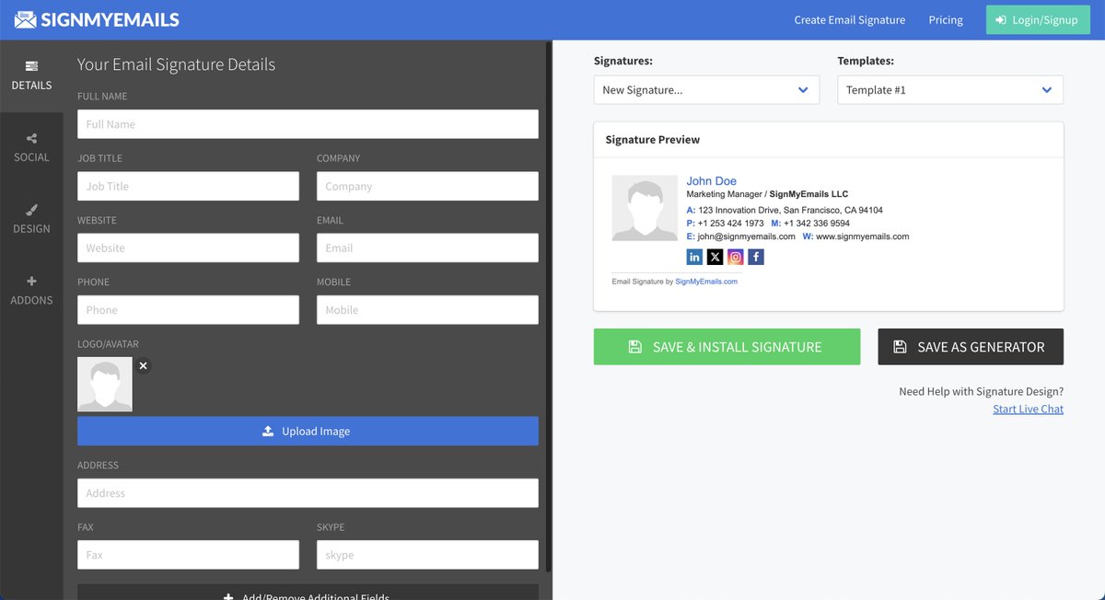Image resolution: width=1105 pixels, height=600 pixels.
Task: Click the Skype input field
Action: point(427,555)
